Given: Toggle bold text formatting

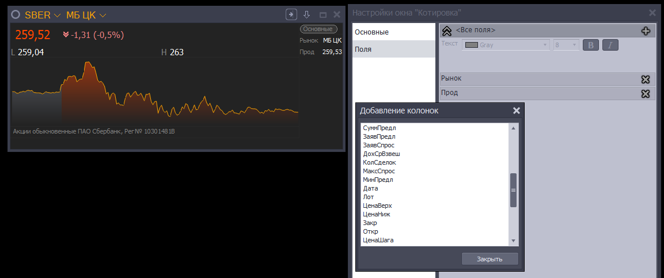Looking at the screenshot, I should coord(591,45).
